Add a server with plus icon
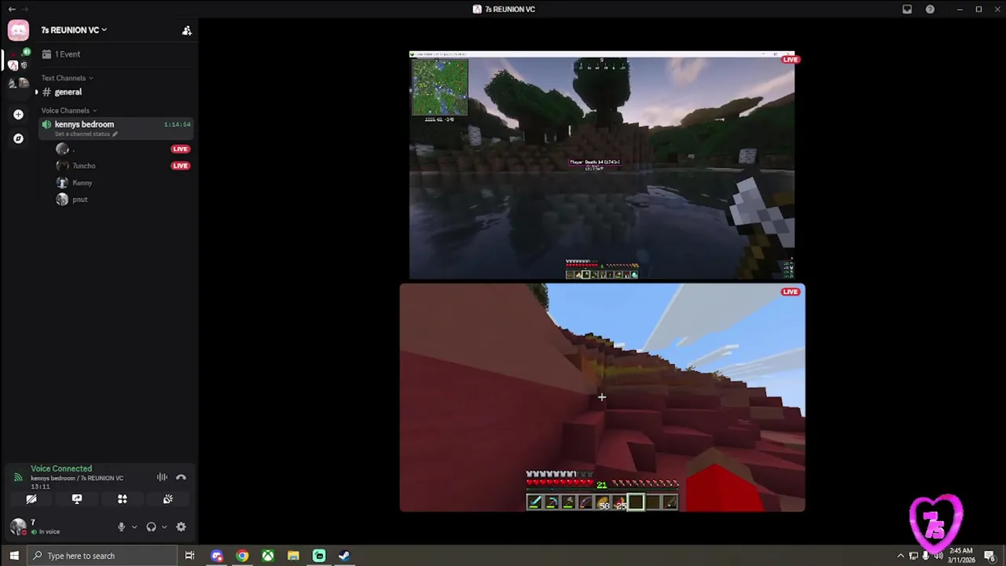The height and width of the screenshot is (566, 1006). tap(18, 115)
